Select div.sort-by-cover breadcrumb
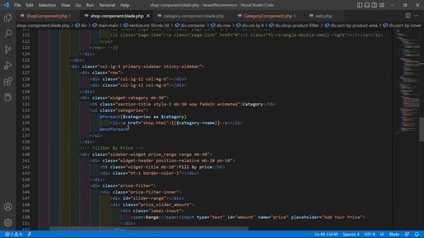 click(405, 25)
